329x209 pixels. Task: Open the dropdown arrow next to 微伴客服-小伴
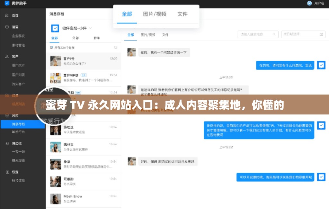(x=91, y=28)
